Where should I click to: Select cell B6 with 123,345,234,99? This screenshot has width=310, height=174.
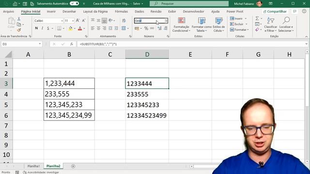pos(69,115)
